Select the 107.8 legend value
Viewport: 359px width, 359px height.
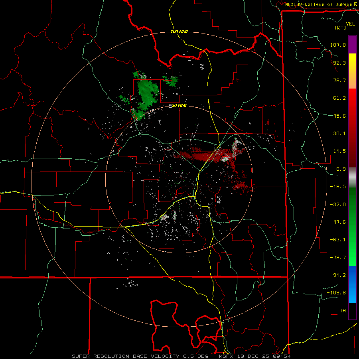coord(338,45)
